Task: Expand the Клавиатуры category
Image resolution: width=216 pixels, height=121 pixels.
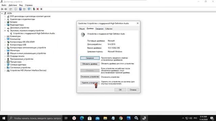Action: click(x=5, y=36)
